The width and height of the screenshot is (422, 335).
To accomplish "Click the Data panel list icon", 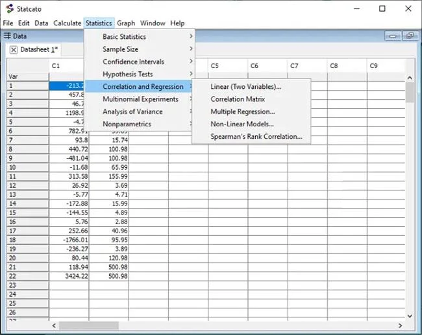I will tap(7, 36).
